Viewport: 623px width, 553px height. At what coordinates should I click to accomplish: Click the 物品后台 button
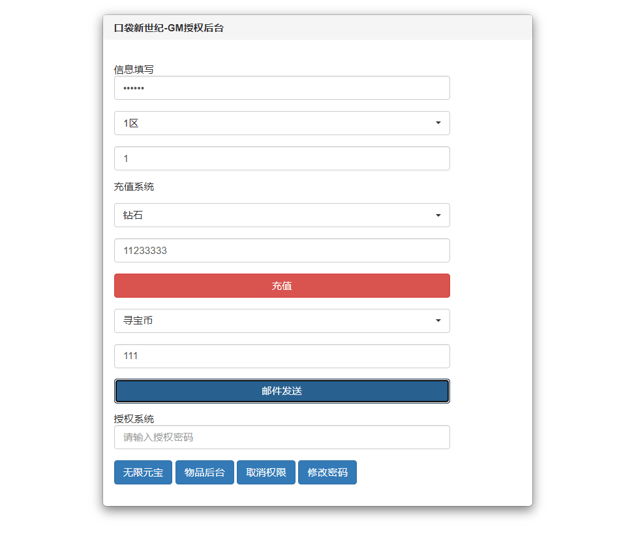(x=204, y=472)
